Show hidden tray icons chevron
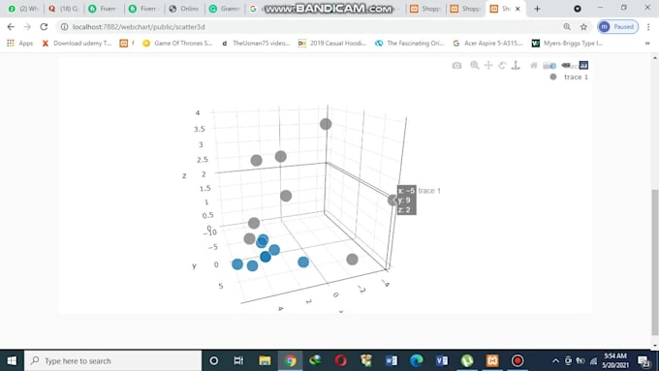The height and width of the screenshot is (371, 659). [555, 360]
